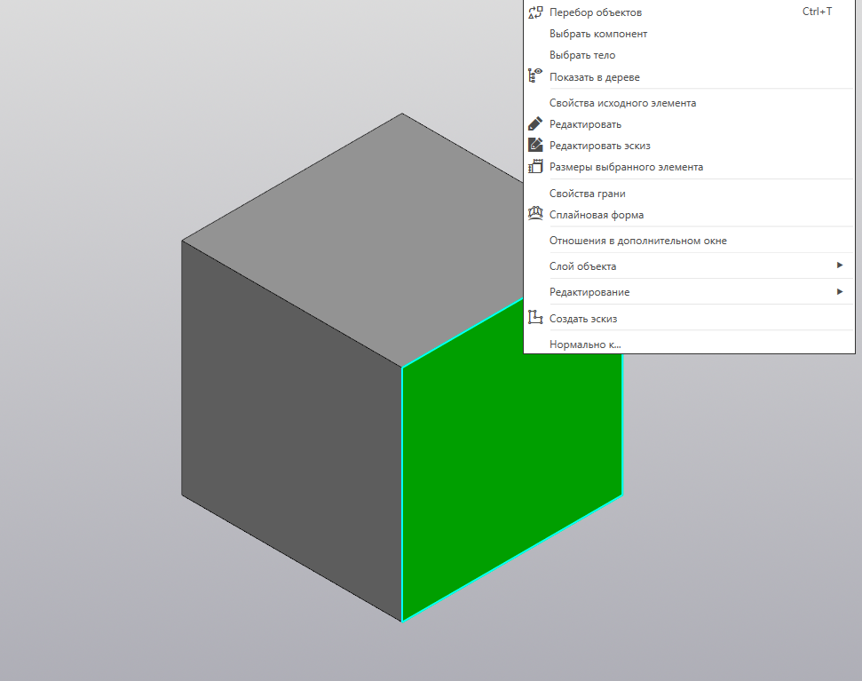
Task: Select Показать в дереве menu entry
Action: click(x=689, y=77)
